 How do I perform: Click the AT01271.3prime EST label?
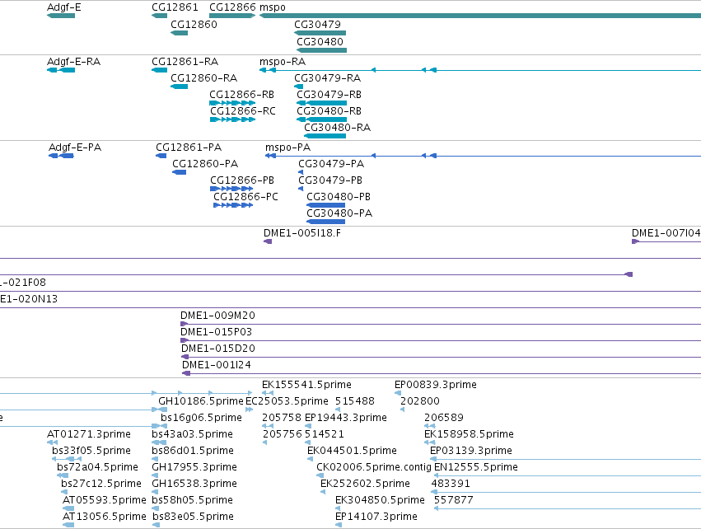coord(89,434)
